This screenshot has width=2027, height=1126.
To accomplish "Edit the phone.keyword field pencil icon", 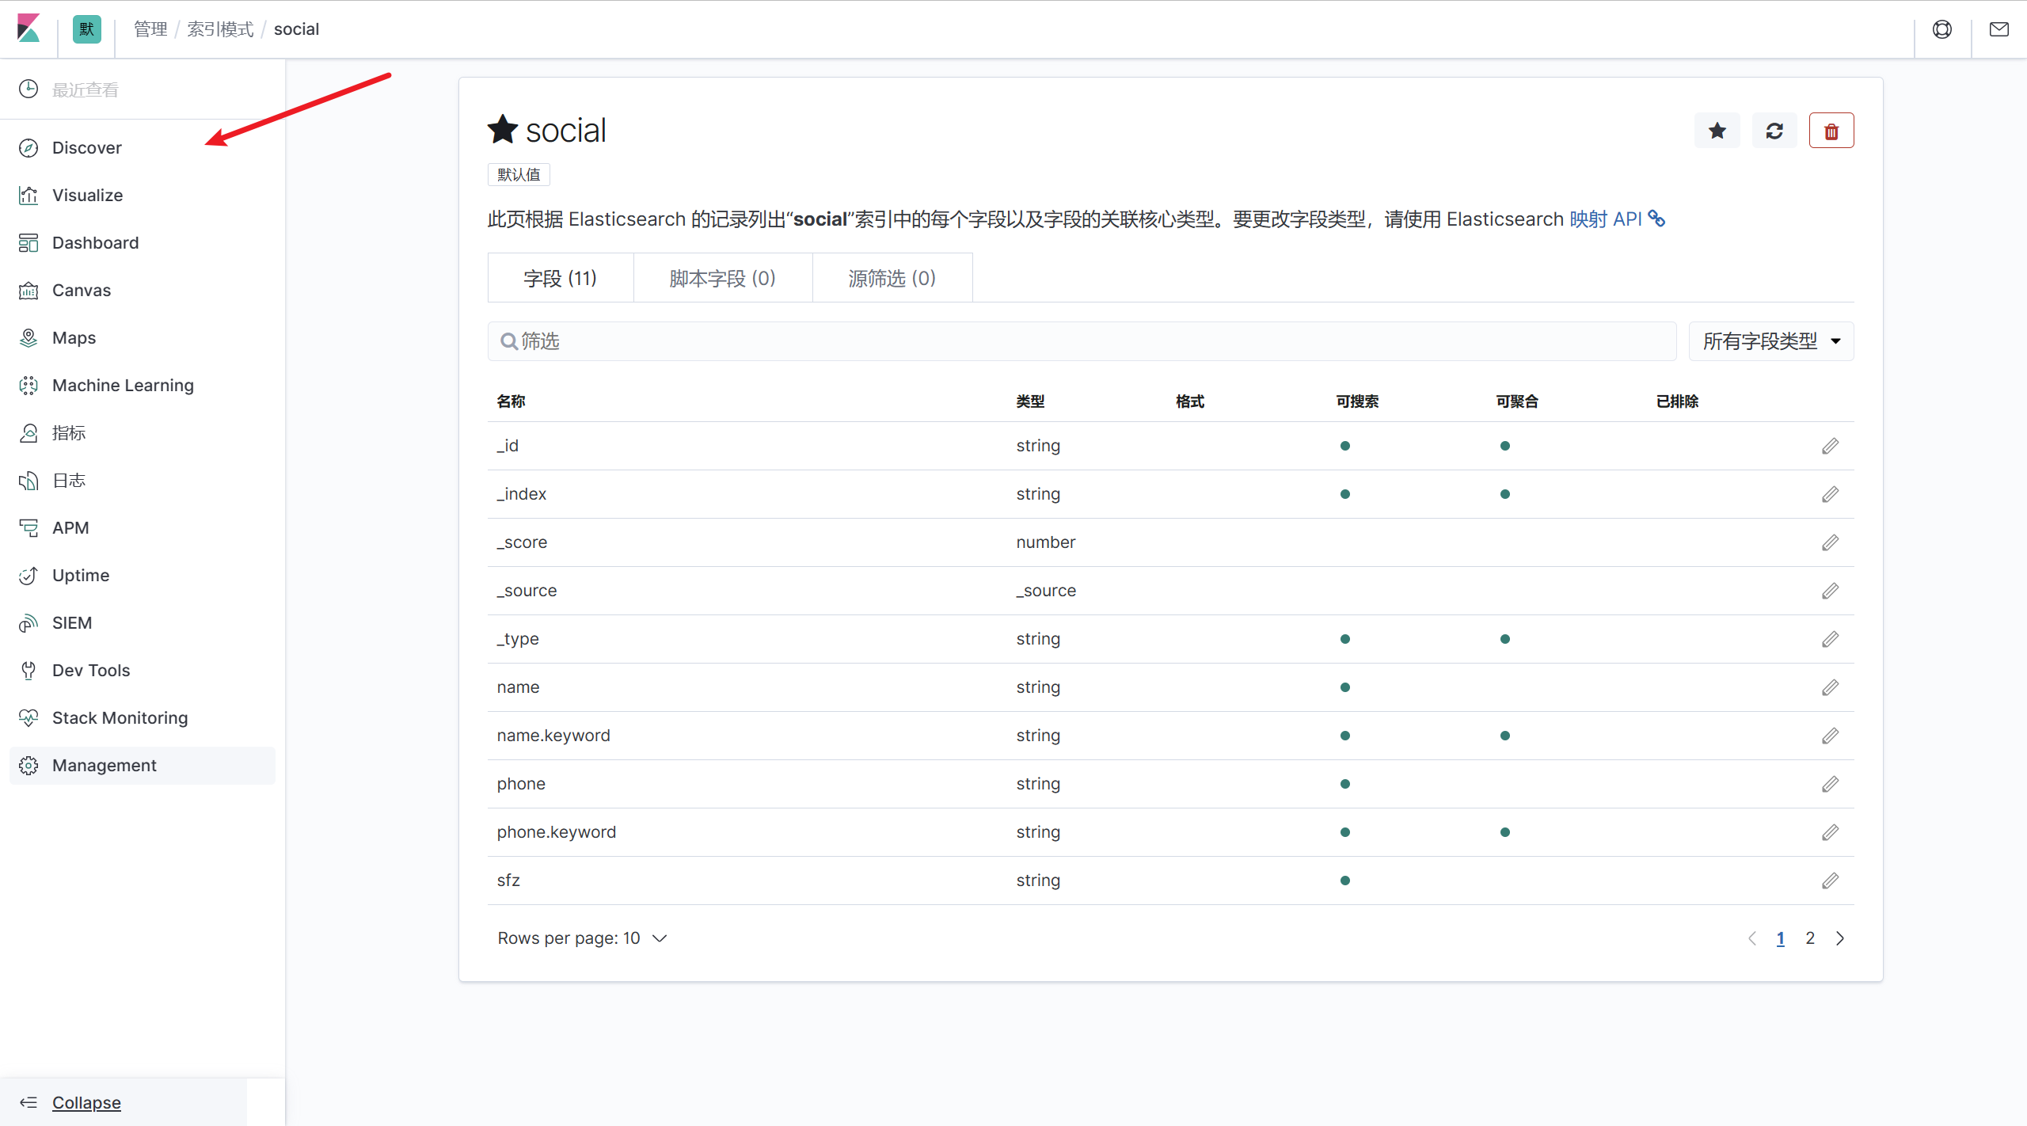I will [x=1830, y=832].
